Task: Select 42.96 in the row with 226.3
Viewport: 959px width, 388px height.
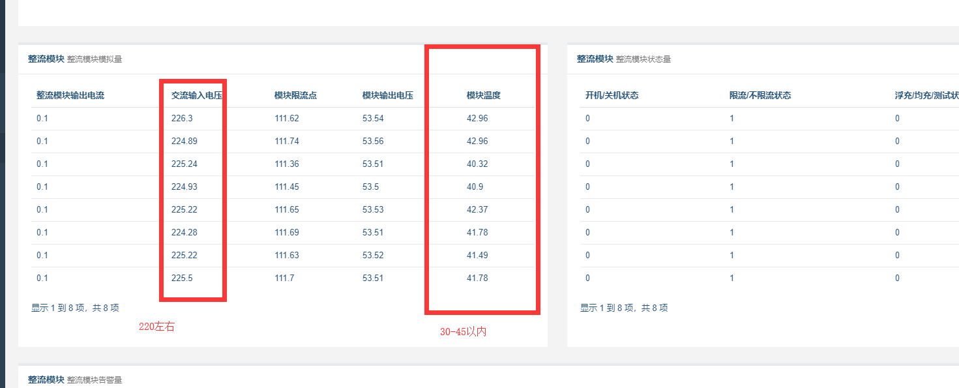Action: (x=477, y=118)
